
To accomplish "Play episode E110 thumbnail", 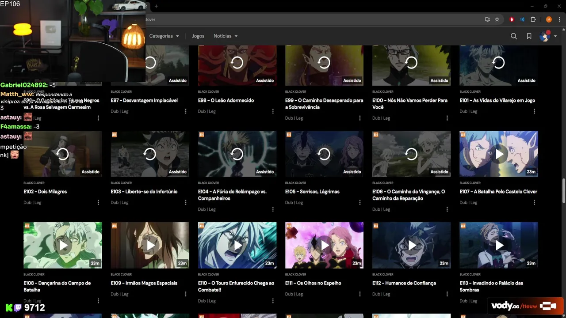I will [237, 245].
